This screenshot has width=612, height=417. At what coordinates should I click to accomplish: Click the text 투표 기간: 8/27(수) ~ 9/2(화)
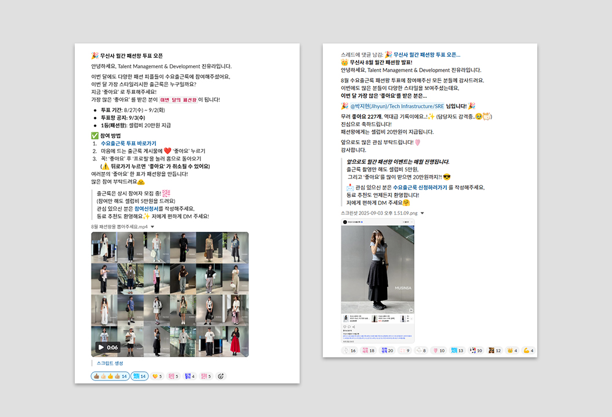coord(133,110)
